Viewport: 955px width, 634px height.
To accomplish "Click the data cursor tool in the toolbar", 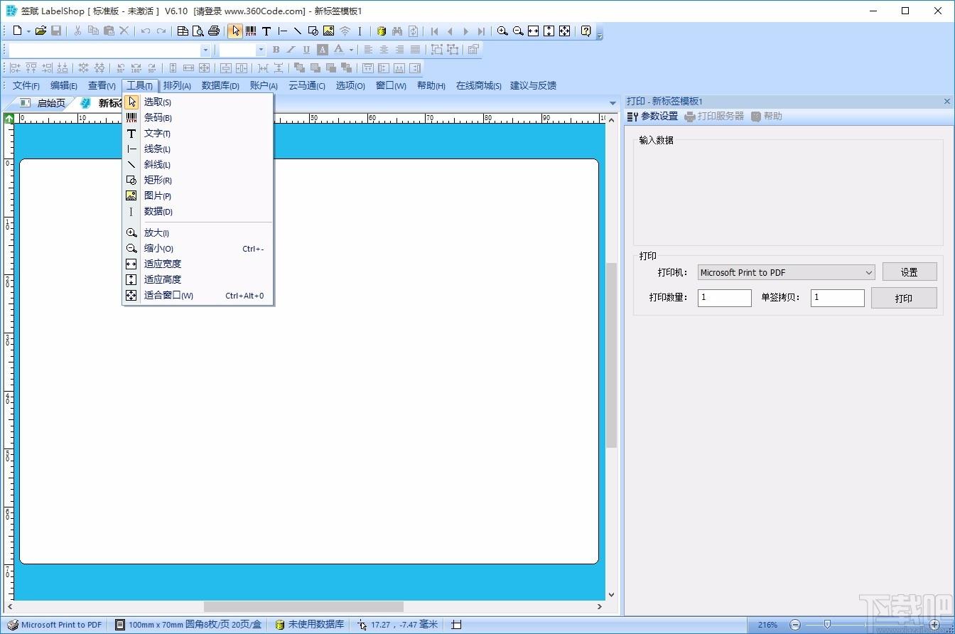I will pos(360,31).
